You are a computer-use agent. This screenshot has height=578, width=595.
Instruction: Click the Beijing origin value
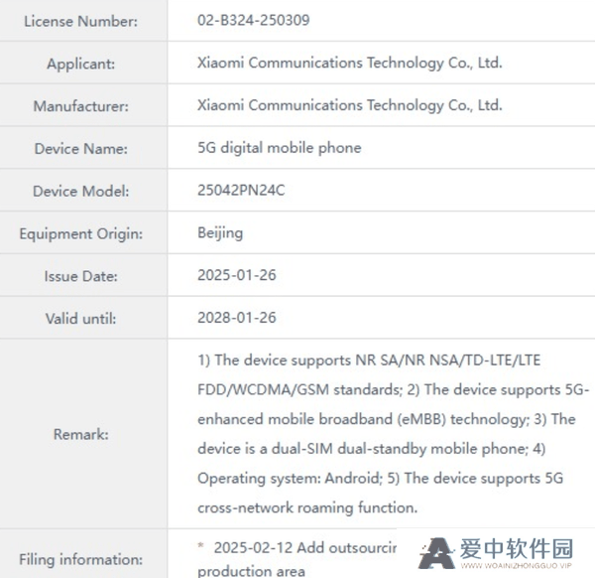point(220,233)
